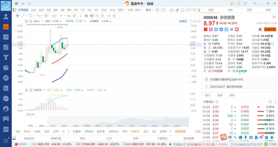Image resolution: width=278 pixels, height=147 pixels.
Task: Open the 显示 display dropdown
Action: pos(150,10)
